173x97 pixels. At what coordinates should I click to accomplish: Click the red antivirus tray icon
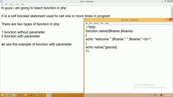click(161, 95)
